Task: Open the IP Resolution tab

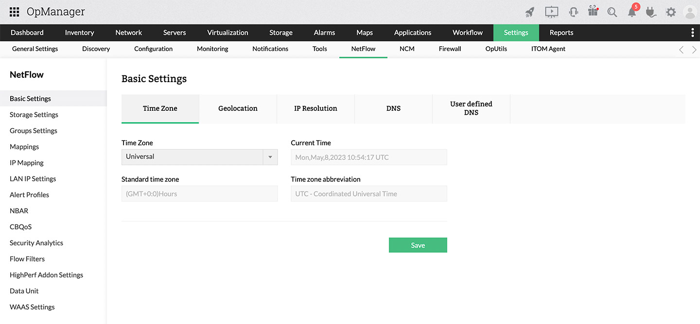Action: pyautogui.click(x=315, y=108)
